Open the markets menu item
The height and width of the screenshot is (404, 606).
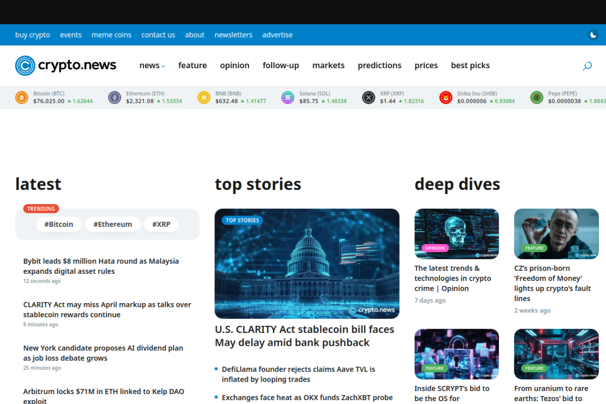click(x=328, y=65)
